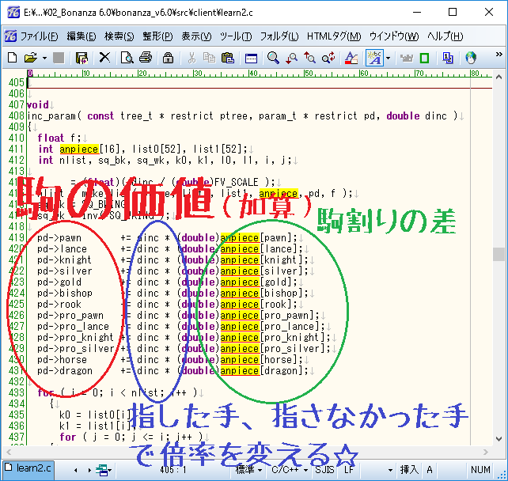Expand the open file dropdown arrow
This screenshot has height=481, width=508.
pyautogui.click(x=44, y=59)
